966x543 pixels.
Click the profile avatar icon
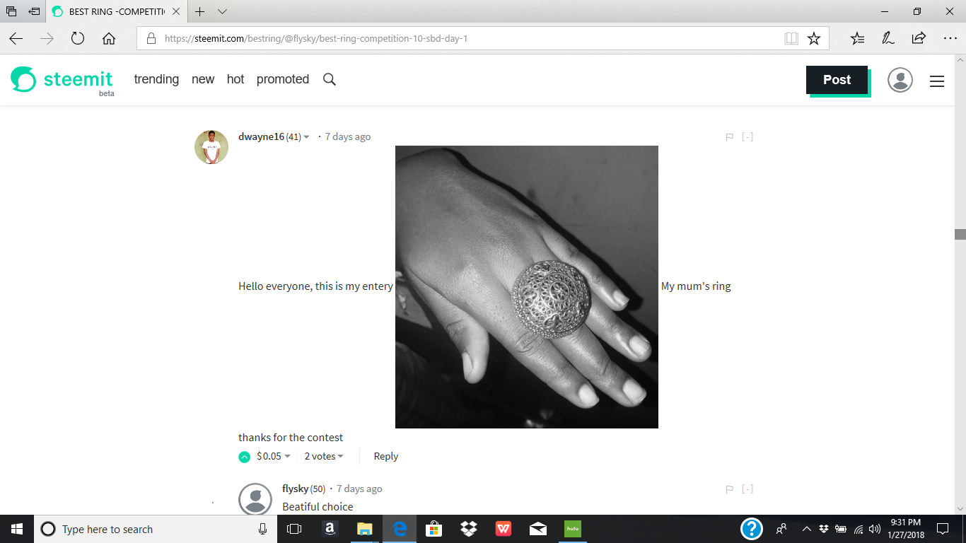click(900, 80)
